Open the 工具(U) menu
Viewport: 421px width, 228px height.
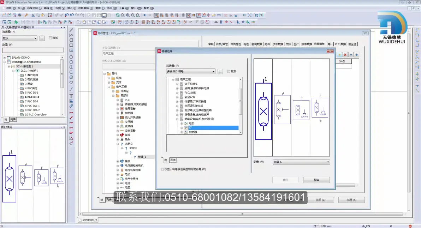124,8
